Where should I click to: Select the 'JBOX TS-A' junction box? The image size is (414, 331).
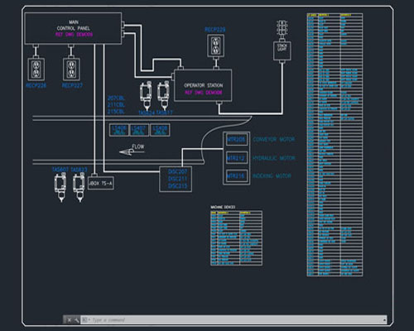click(101, 183)
